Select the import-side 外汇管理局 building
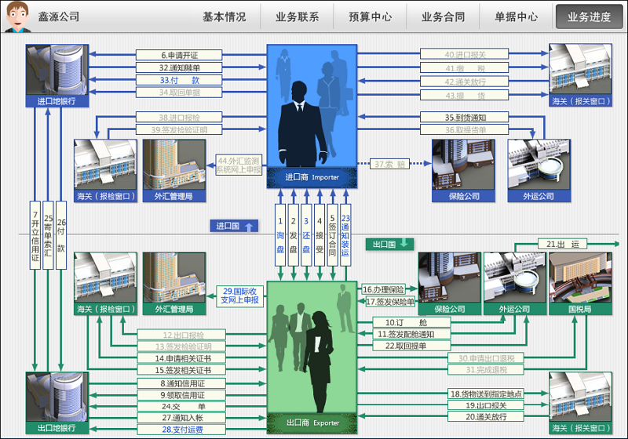This screenshot has width=628, height=439. pyautogui.click(x=173, y=165)
